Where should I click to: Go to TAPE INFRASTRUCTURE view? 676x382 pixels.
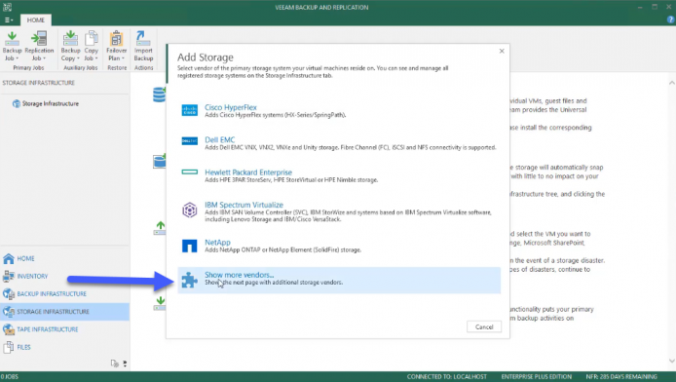pos(48,329)
